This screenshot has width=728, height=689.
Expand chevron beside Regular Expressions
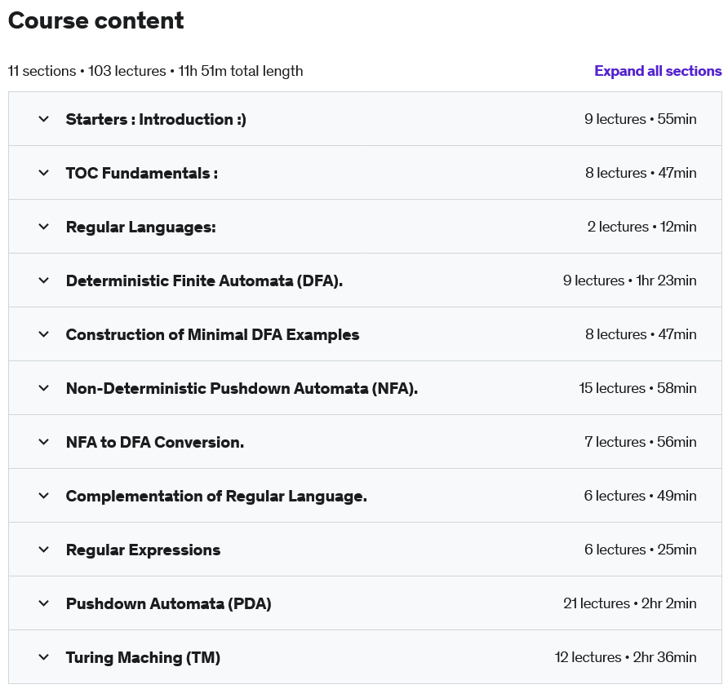(43, 550)
